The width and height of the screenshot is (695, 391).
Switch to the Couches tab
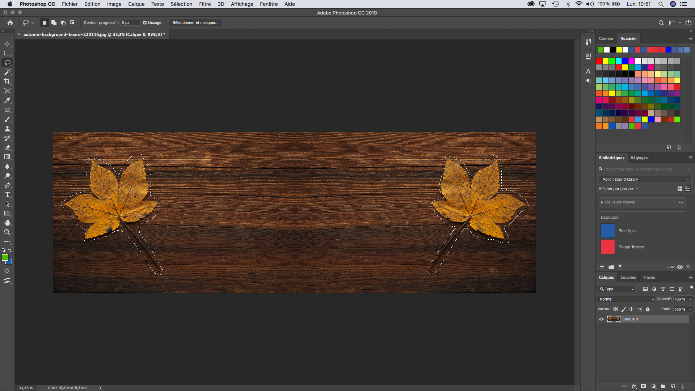[628, 277]
